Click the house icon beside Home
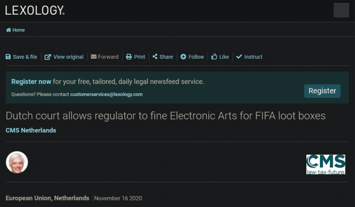This screenshot has width=355, height=207. click(9, 30)
